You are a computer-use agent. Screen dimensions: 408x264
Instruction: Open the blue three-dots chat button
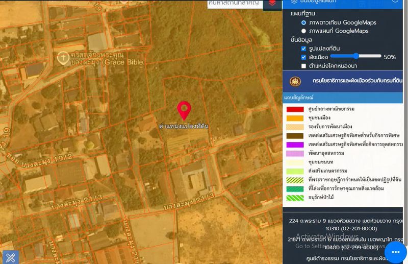395,251
